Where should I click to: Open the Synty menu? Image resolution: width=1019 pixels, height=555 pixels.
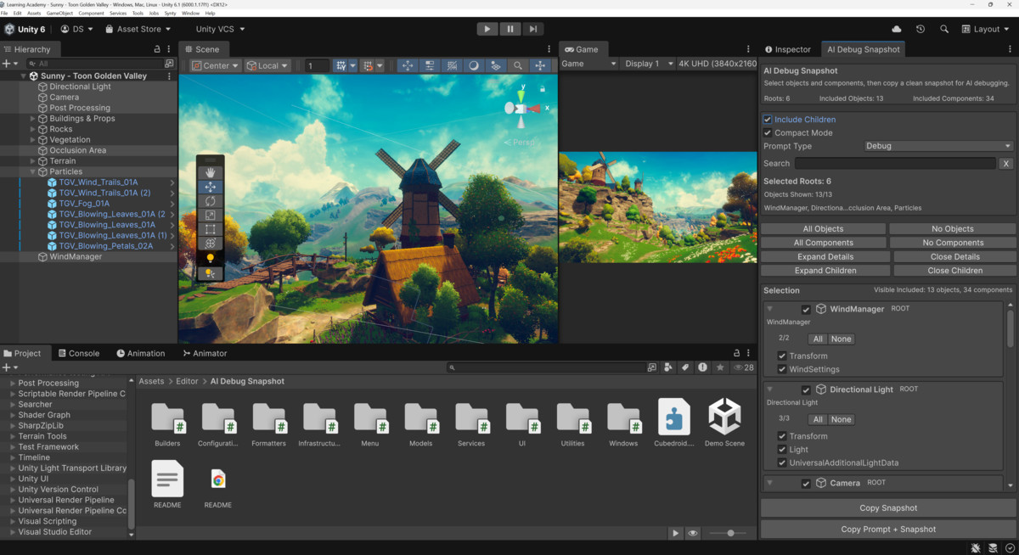(x=170, y=14)
